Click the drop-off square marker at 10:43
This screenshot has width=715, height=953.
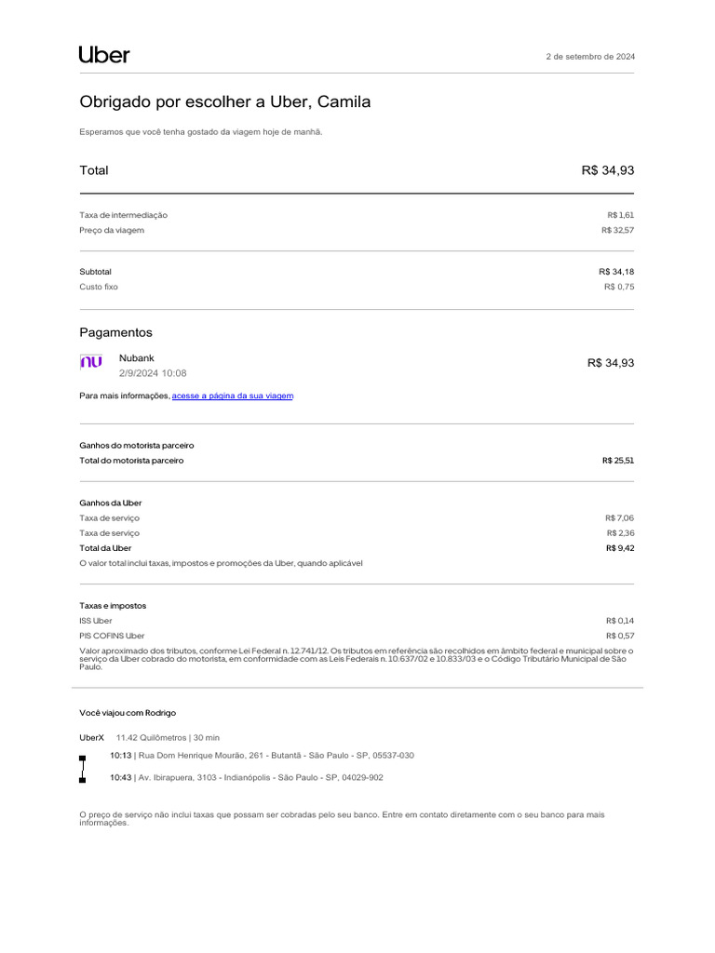coord(82,780)
